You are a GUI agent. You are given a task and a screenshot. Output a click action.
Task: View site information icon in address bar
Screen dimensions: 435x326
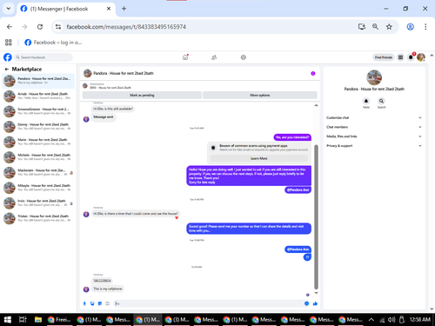click(58, 27)
